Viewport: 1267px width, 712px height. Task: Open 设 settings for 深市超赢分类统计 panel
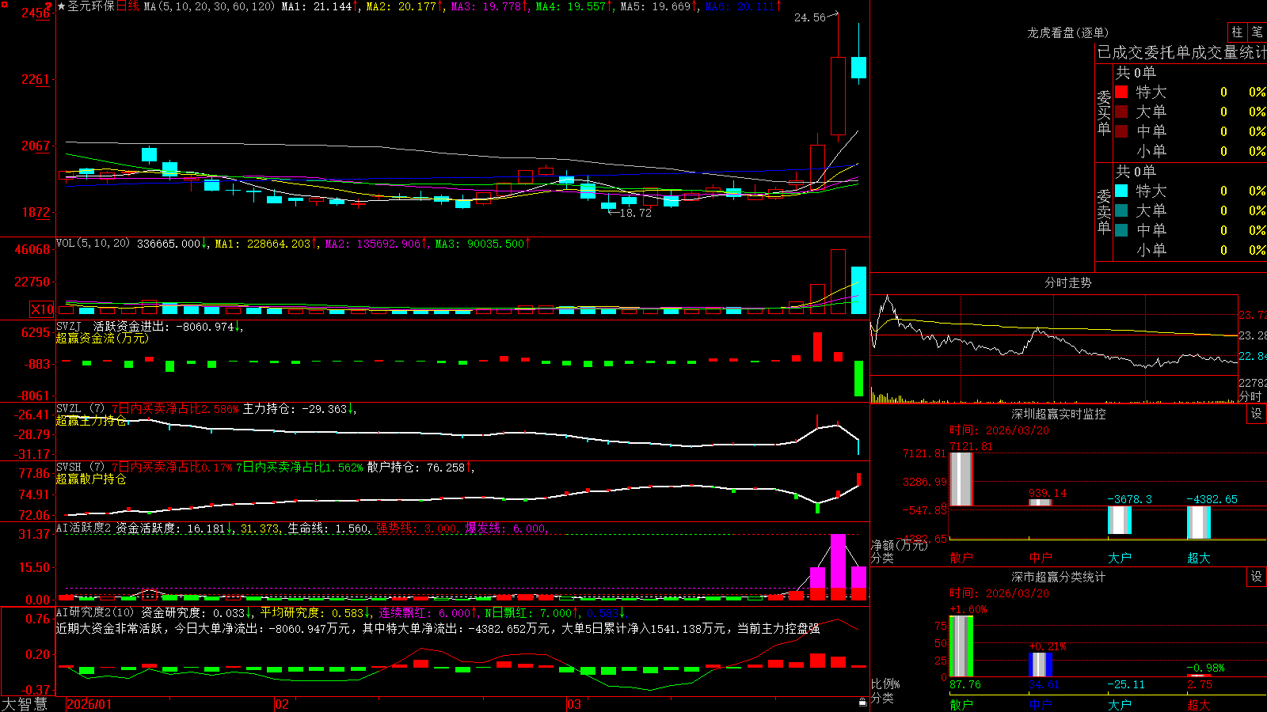tap(1257, 577)
